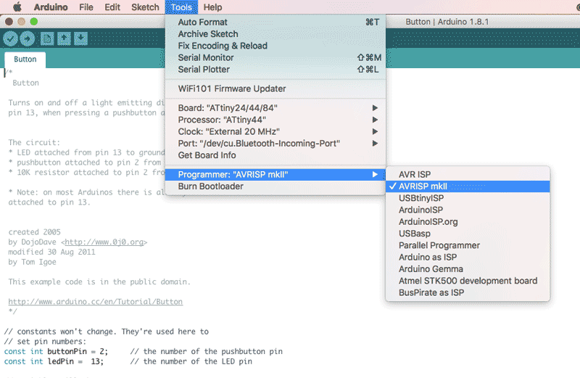The height and width of the screenshot is (378, 580).
Task: Click the 'created 2005' comment line
Action: point(34,232)
